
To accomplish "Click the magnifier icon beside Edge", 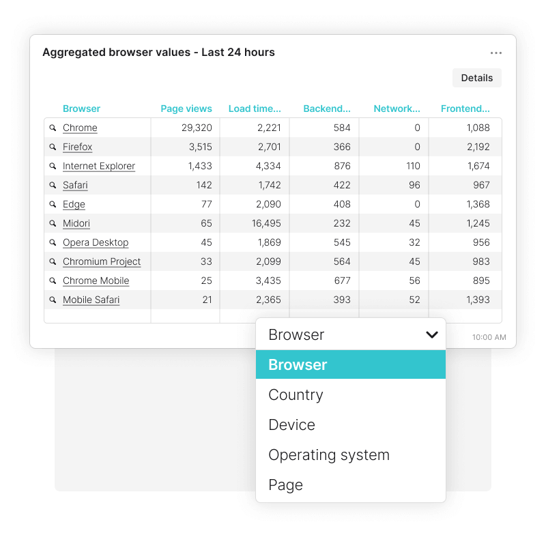I will 53,205.
